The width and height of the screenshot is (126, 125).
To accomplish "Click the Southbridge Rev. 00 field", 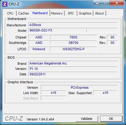I will tap(112, 43).
